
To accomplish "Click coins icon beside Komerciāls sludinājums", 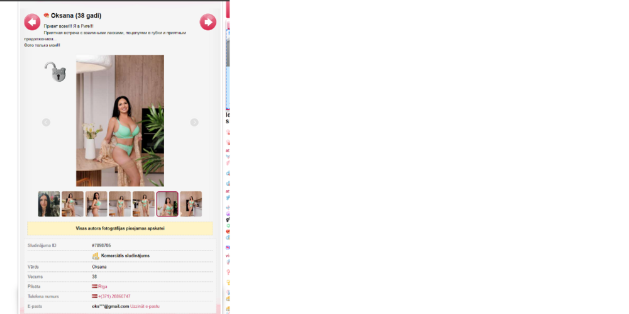I will 96,256.
